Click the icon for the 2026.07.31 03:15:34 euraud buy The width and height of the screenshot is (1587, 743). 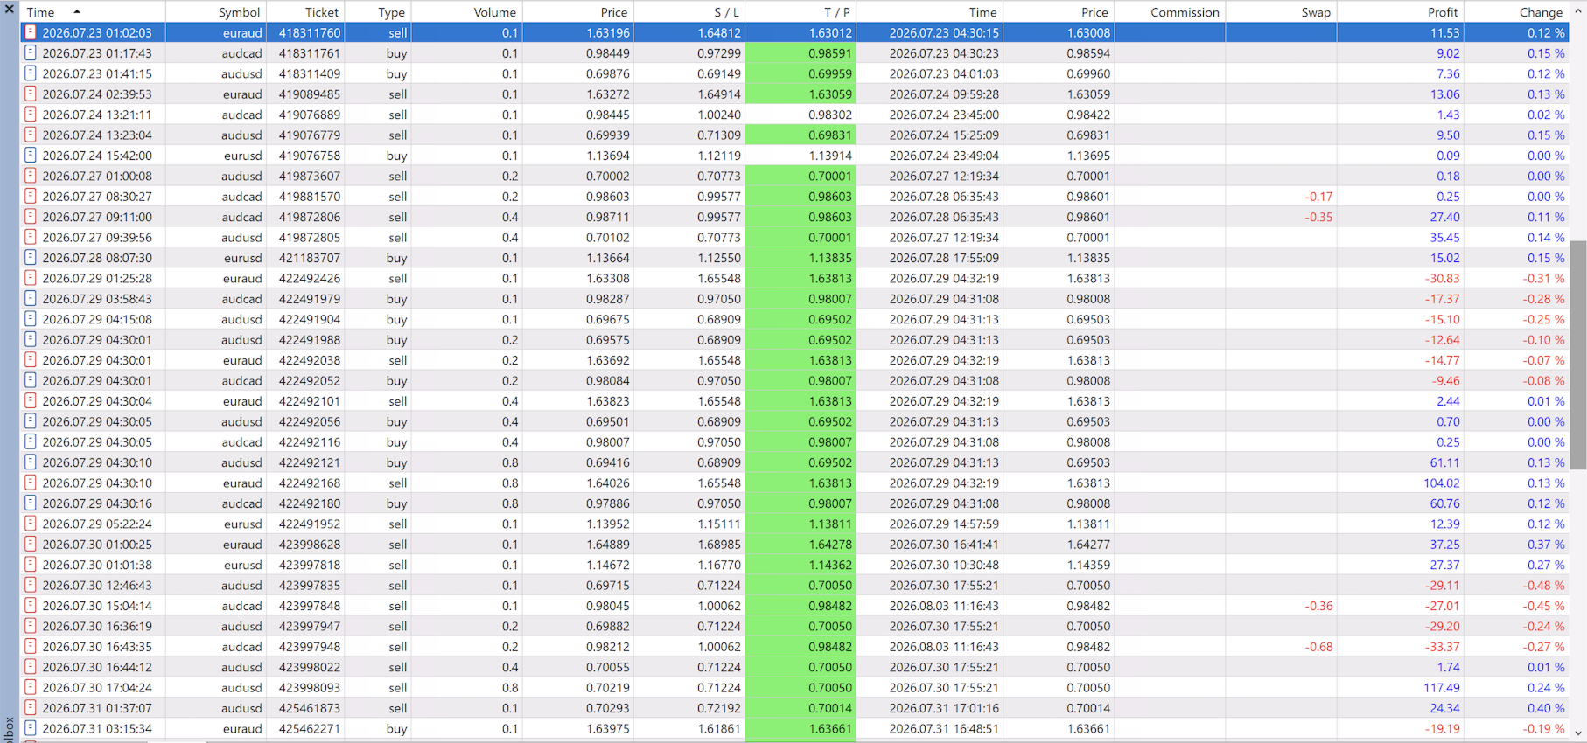click(31, 728)
